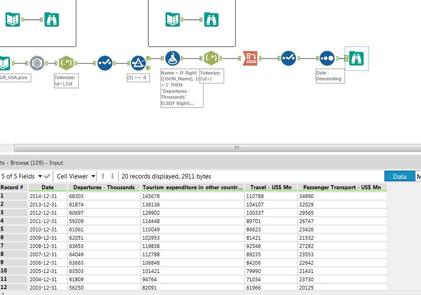The width and height of the screenshot is (421, 295).
Task: Click the Tokenize \d+[.]\d annotation
Action: (66, 80)
